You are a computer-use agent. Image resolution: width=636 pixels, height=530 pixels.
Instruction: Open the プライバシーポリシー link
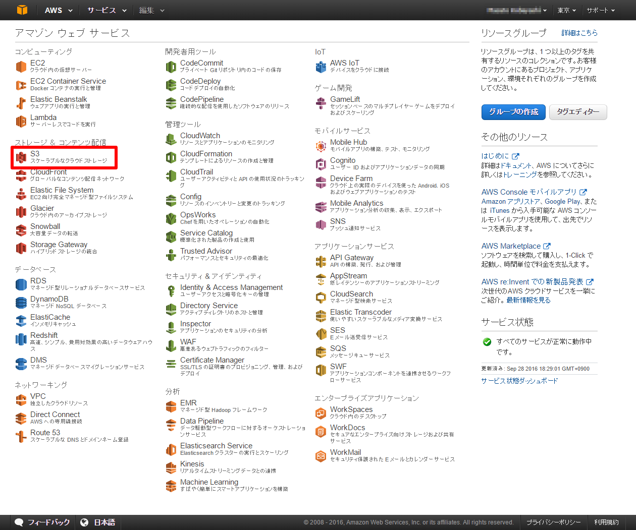[553, 522]
